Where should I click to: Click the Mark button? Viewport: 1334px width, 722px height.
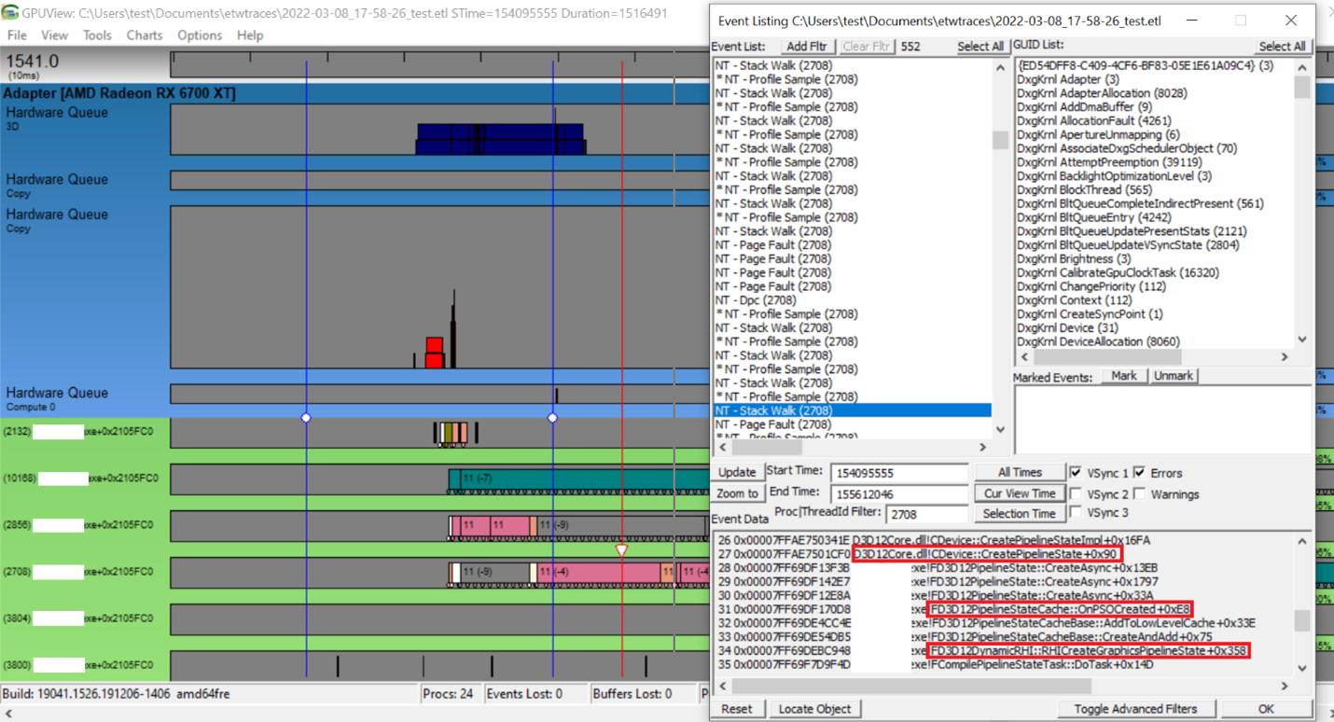[x=1124, y=376]
